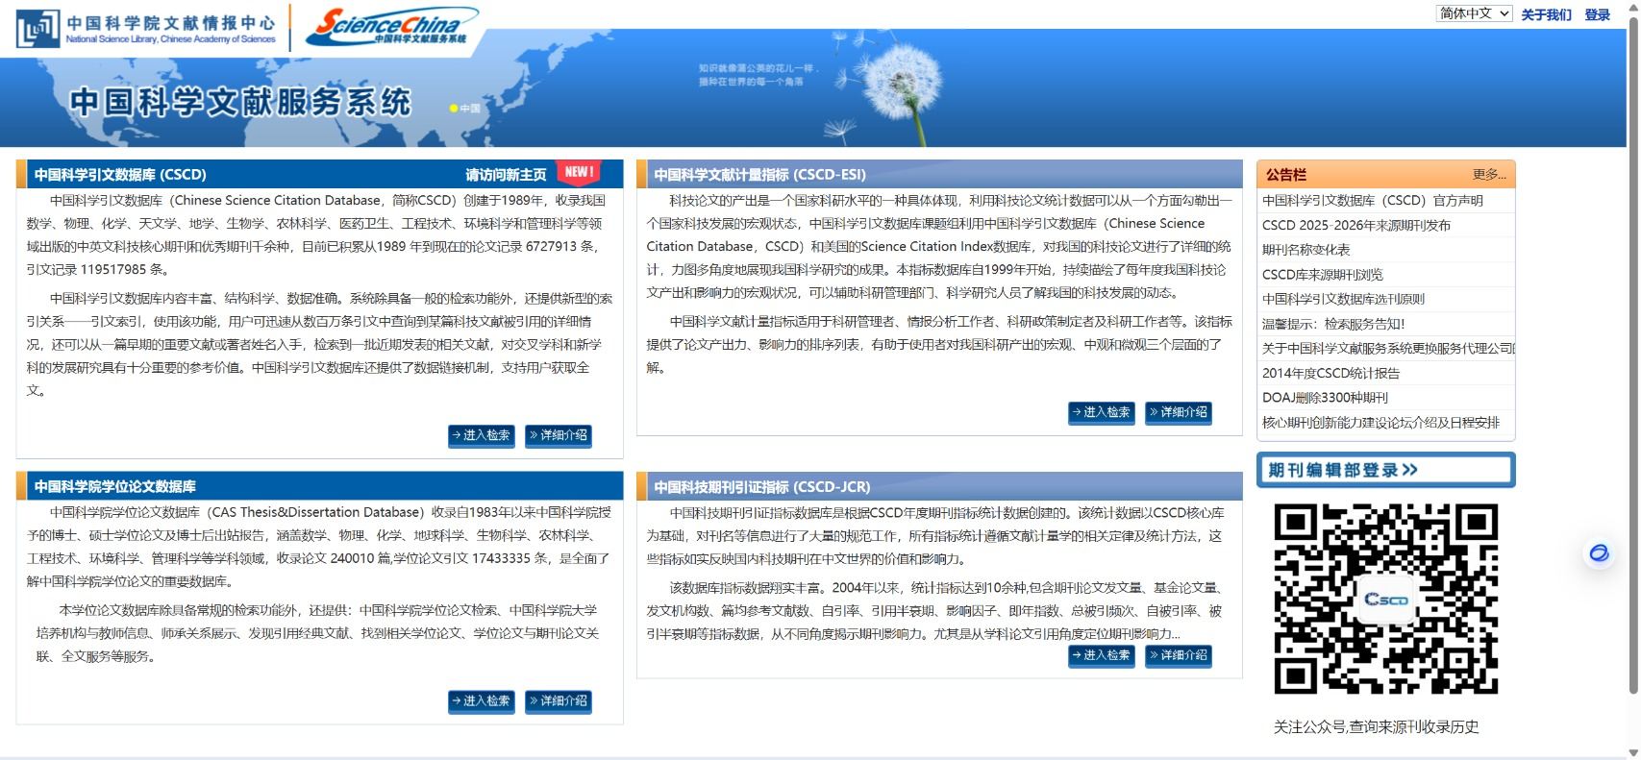Screen dimensions: 1641x760
Task: Click 更多... in the bulletin board header
Action: [1489, 175]
